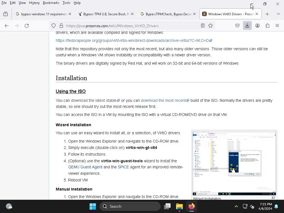This screenshot has width=284, height=213.
Task: Open the History menu
Action: [x=34, y=3]
